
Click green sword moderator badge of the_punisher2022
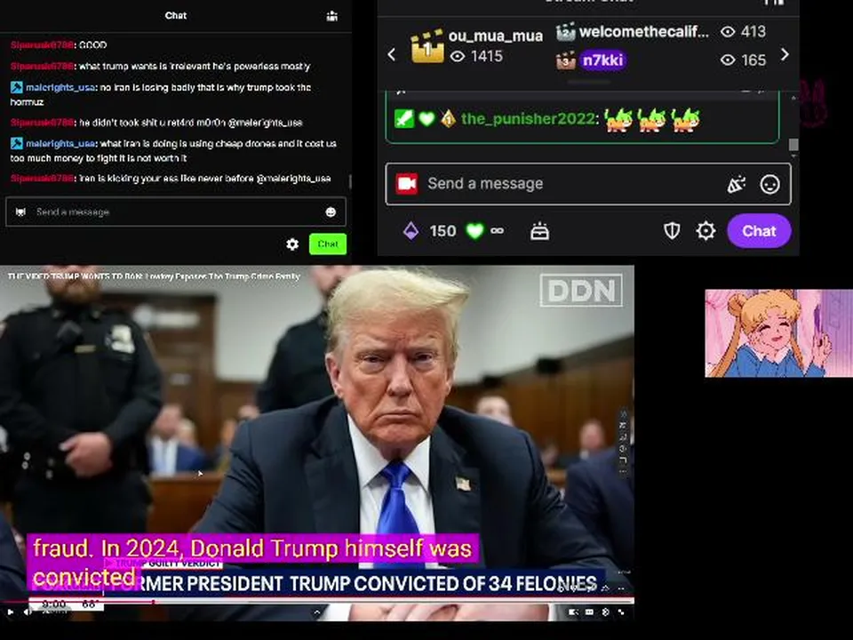(403, 118)
